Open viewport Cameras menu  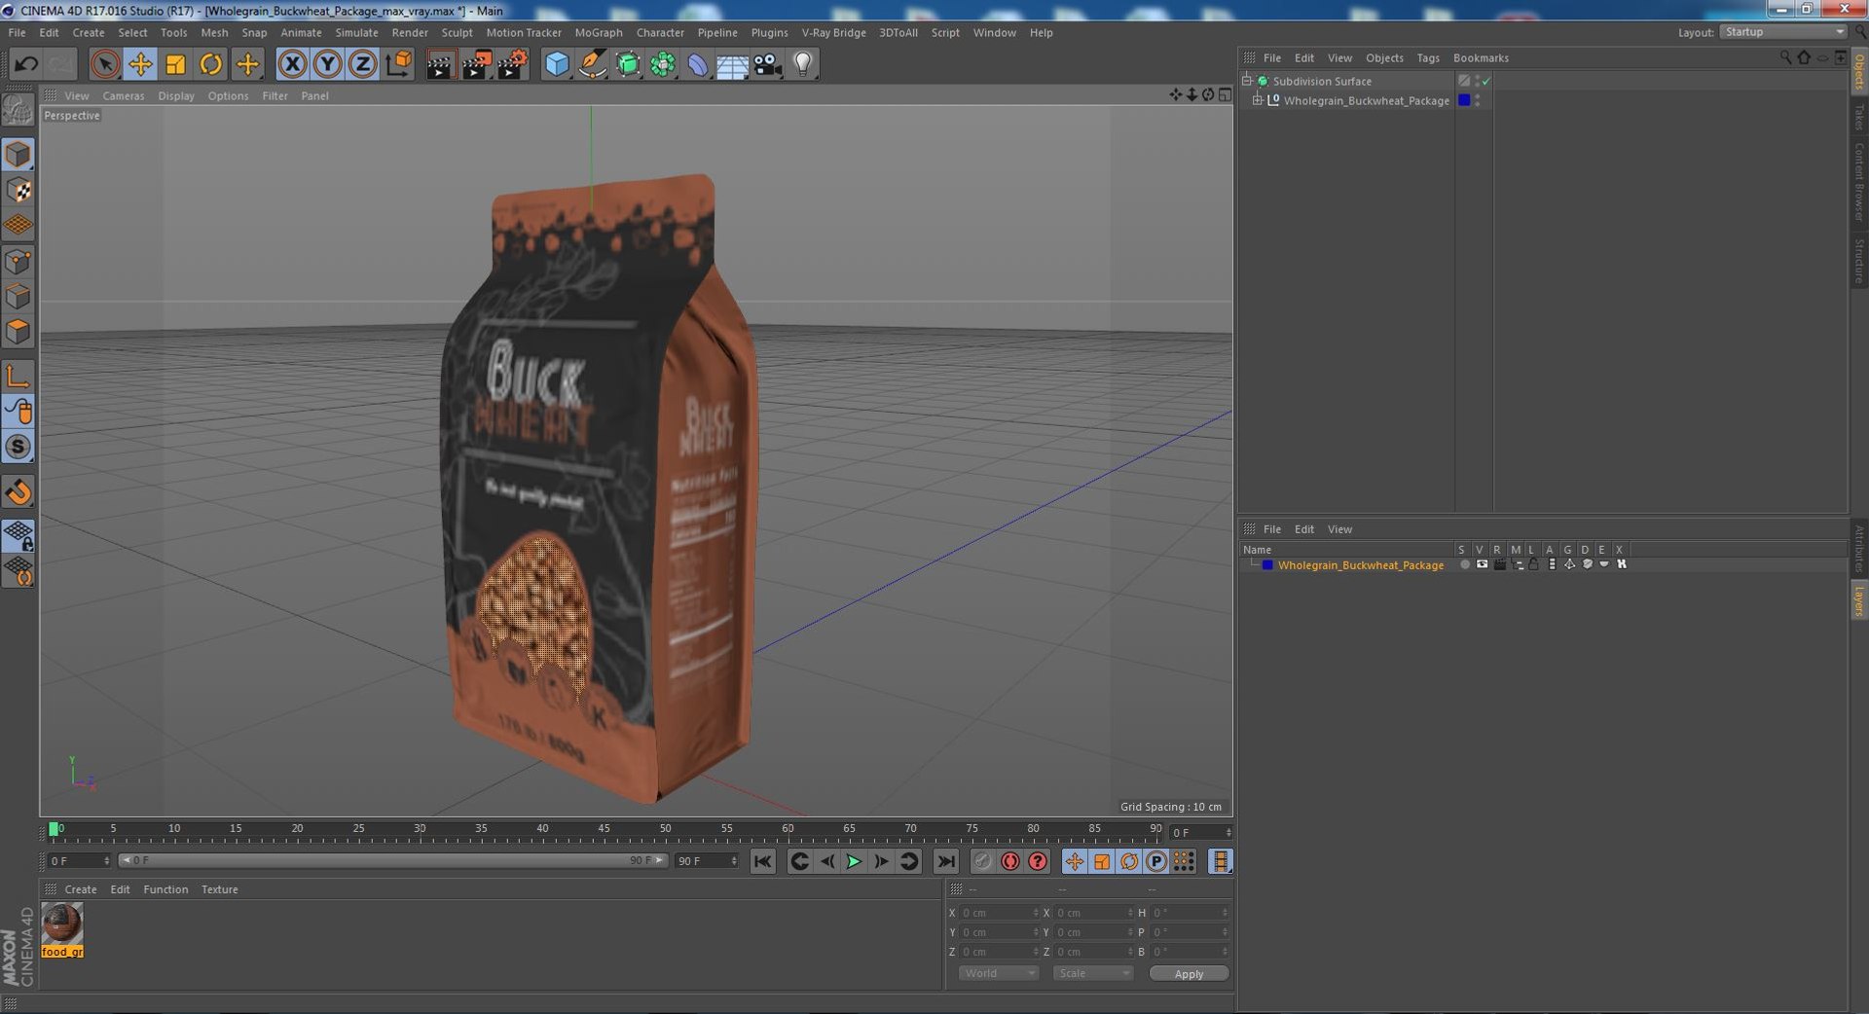click(124, 95)
